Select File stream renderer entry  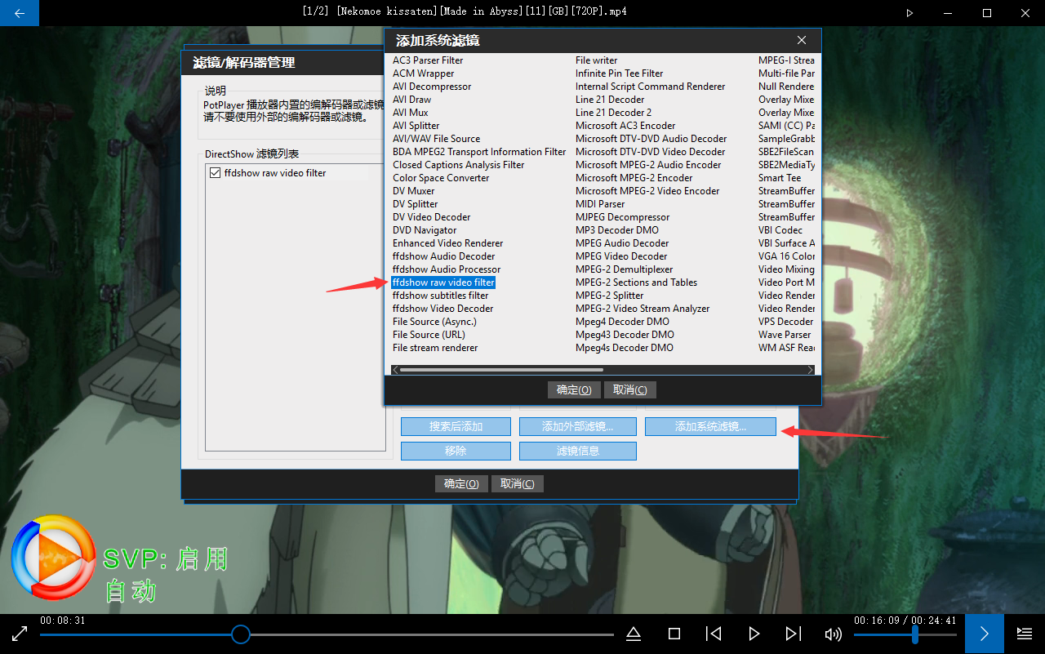pyautogui.click(x=435, y=348)
